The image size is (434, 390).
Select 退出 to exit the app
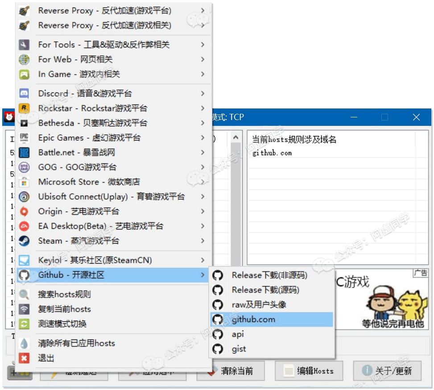click(x=113, y=358)
